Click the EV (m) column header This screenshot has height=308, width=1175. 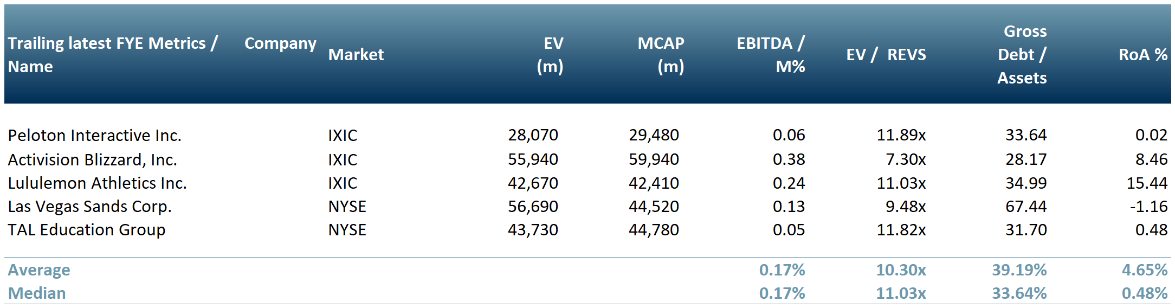pyautogui.click(x=550, y=55)
